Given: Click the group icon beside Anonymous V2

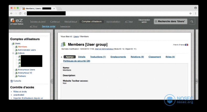Looking at the screenshot, I should [16, 73].
